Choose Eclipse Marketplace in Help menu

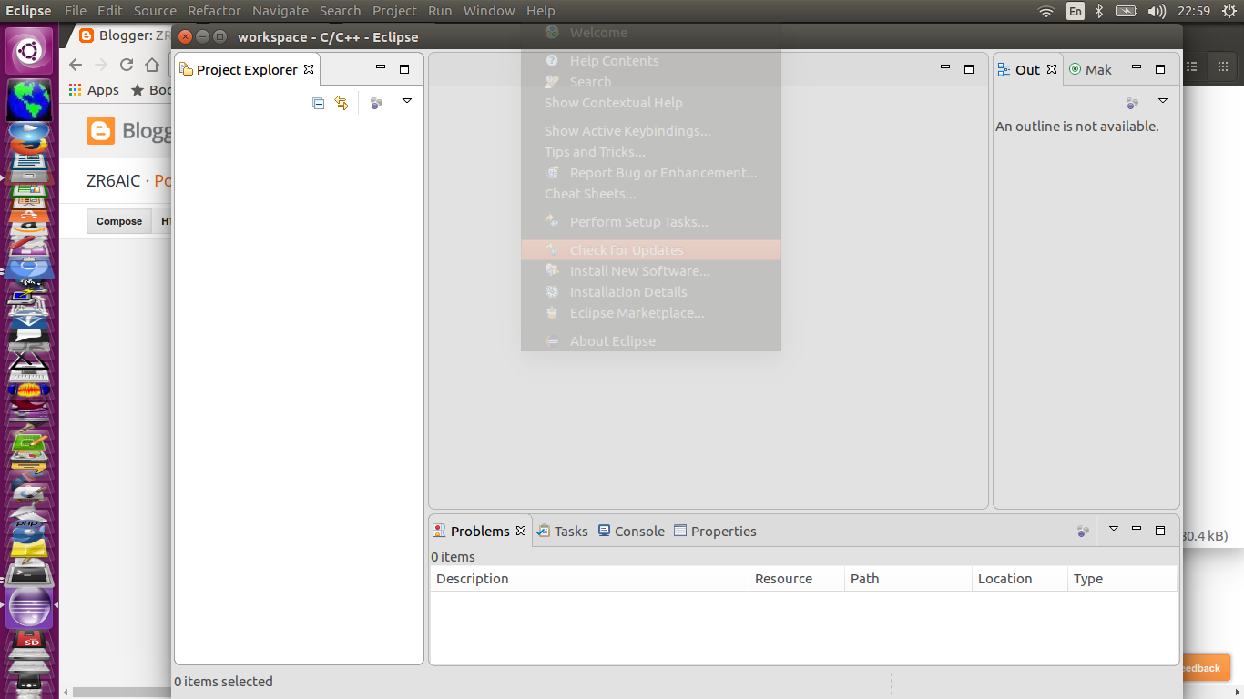(x=651, y=313)
